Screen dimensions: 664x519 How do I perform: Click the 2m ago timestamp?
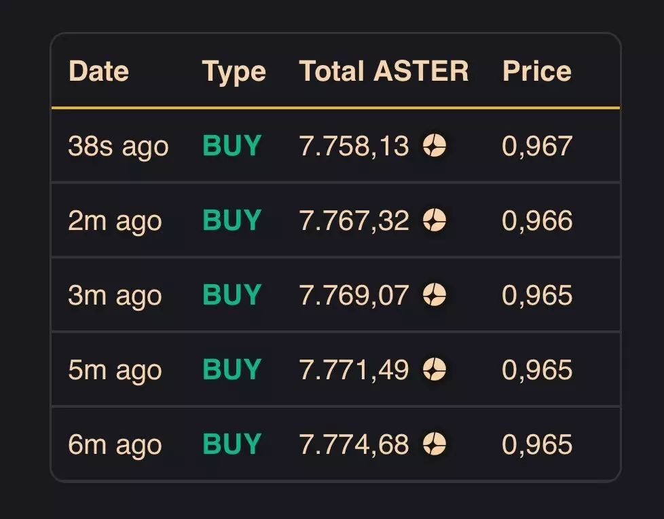click(115, 220)
